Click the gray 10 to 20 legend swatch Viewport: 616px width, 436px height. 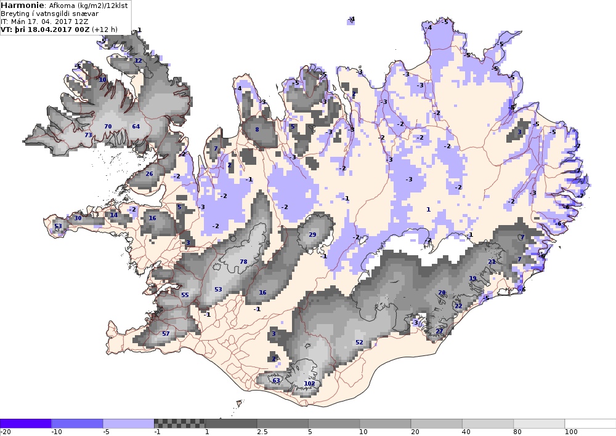tap(386, 424)
